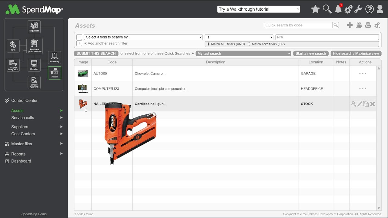
Task: Click the Description column header
Action: (216, 62)
